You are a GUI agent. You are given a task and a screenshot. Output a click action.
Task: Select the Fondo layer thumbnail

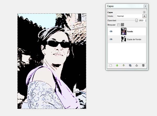click(124, 31)
